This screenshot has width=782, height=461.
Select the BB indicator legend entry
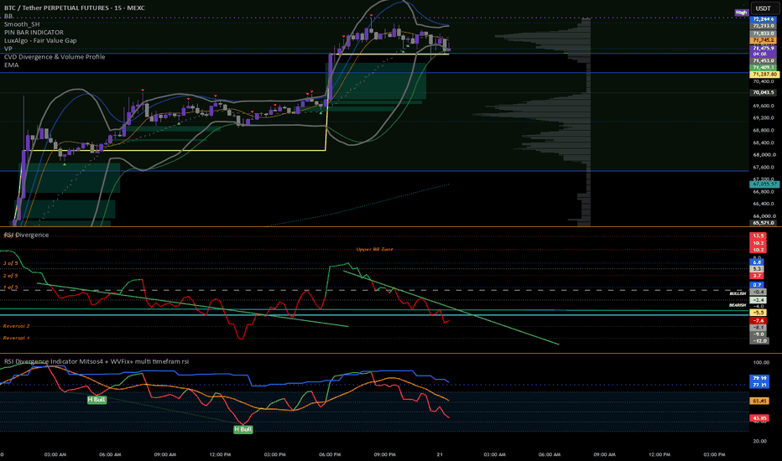[x=8, y=16]
